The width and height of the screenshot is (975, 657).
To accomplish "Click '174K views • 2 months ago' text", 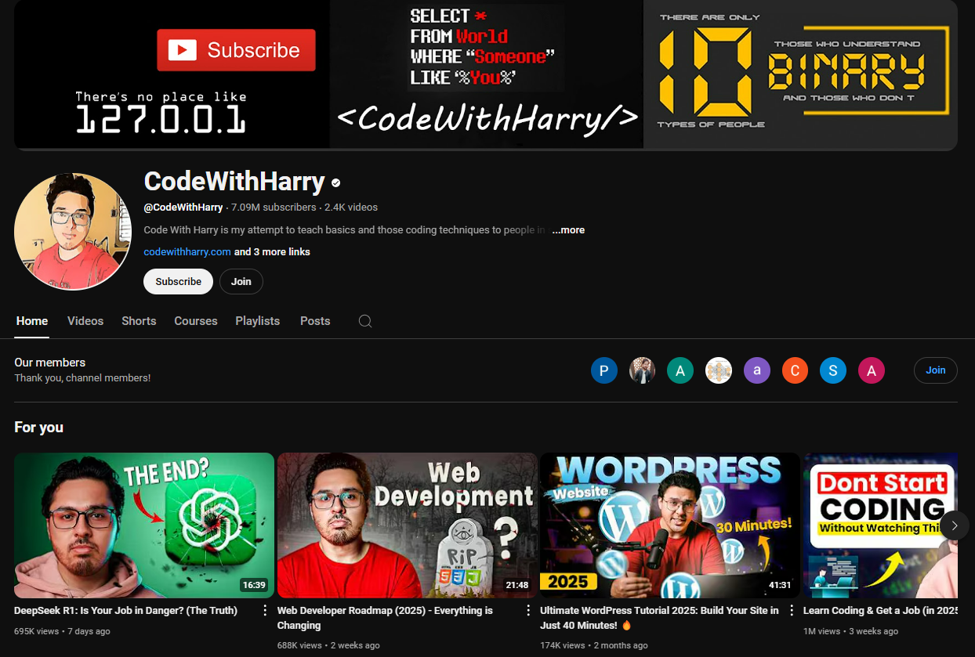I will (594, 645).
